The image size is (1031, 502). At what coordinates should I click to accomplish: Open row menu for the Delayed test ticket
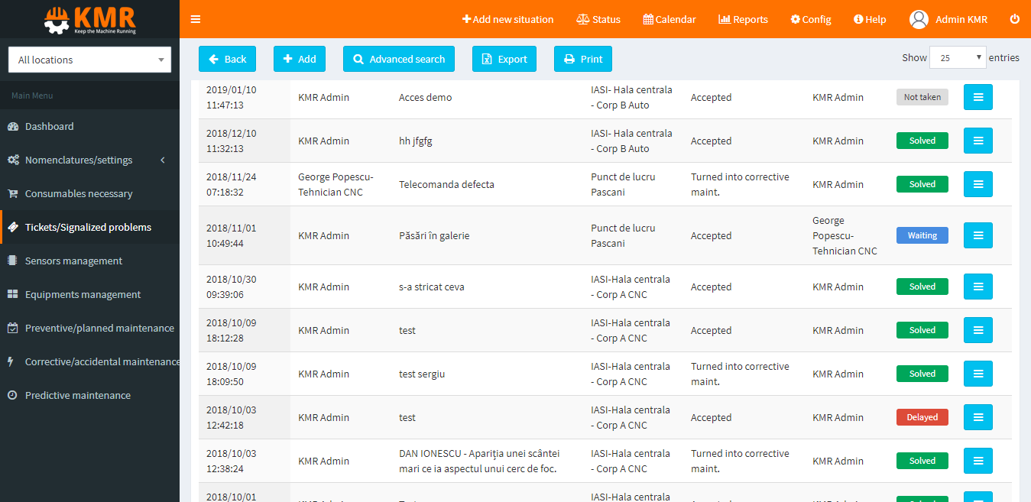pyautogui.click(x=978, y=417)
